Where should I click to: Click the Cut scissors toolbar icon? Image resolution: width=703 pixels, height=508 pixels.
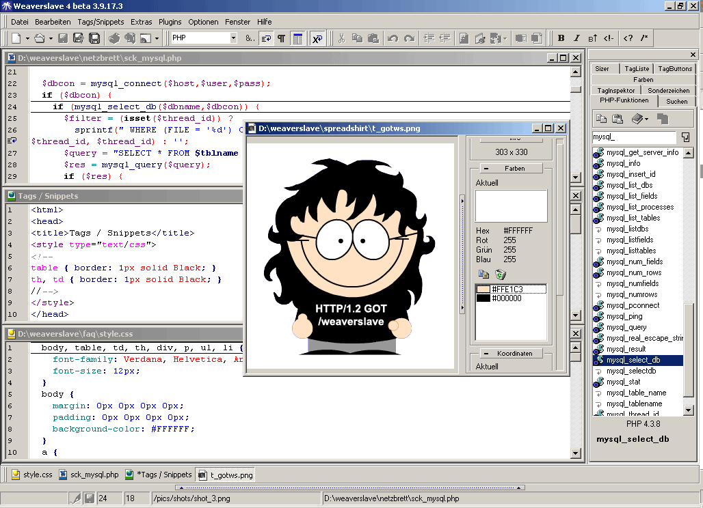tap(341, 39)
